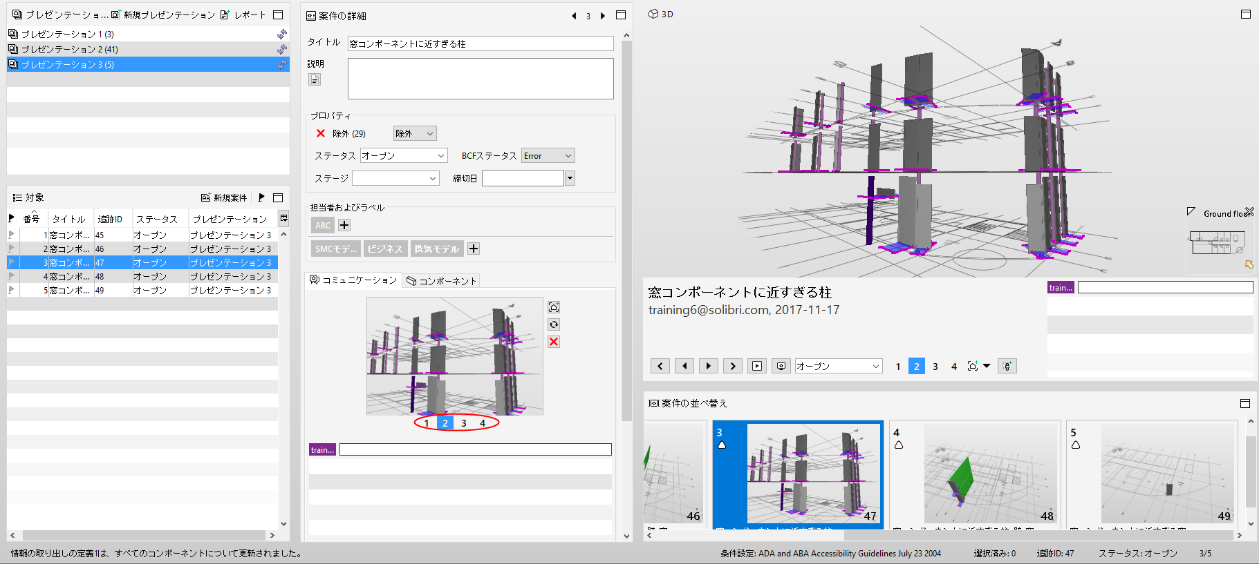Open link icon for プレゼンテーション 1
Image resolution: width=1259 pixels, height=564 pixels.
282,34
